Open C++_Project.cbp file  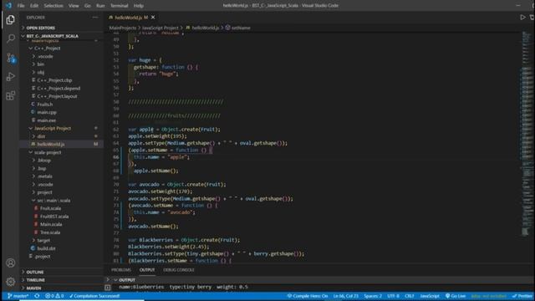click(54, 80)
